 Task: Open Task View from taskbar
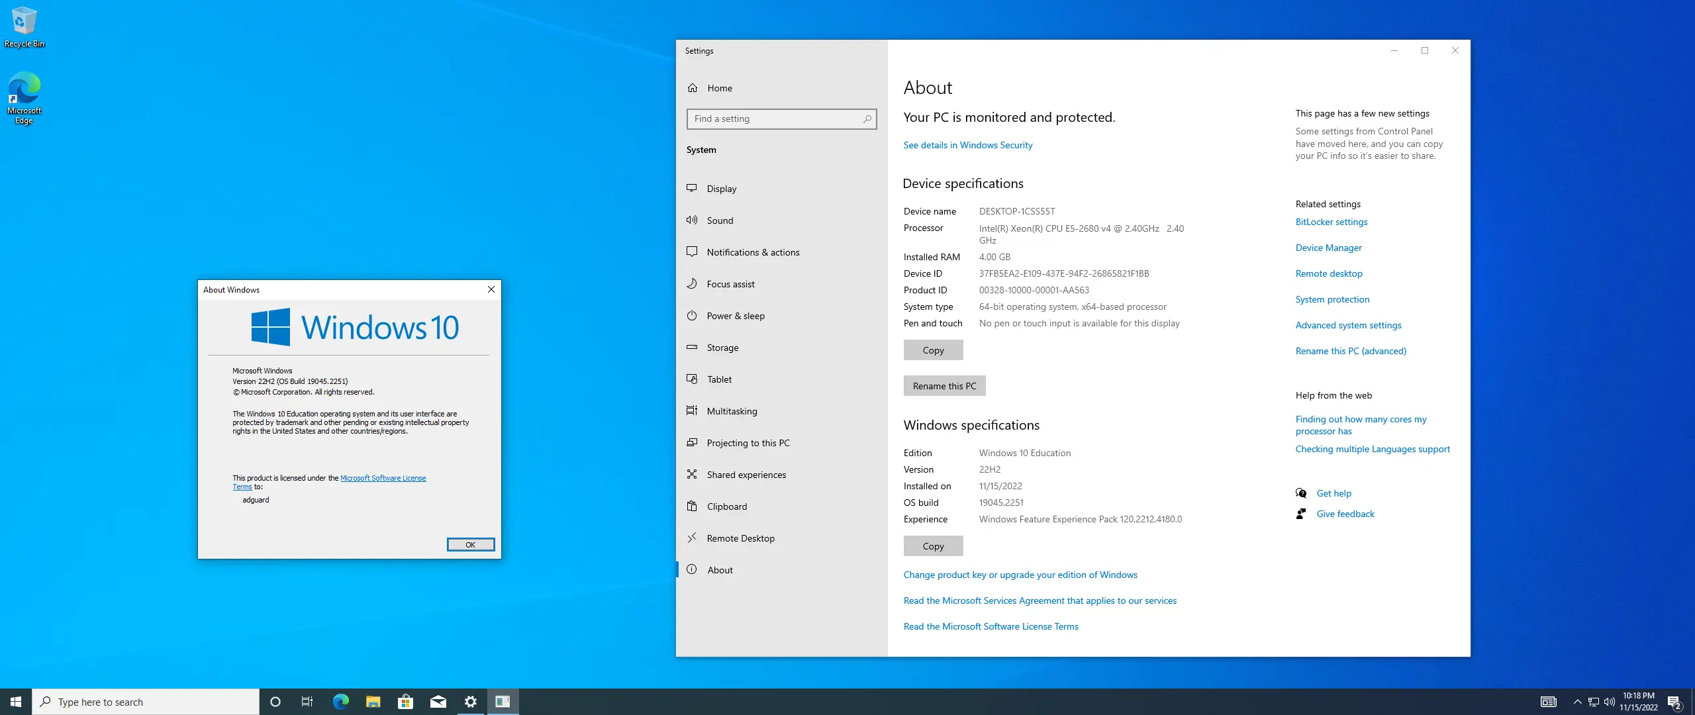pyautogui.click(x=307, y=702)
